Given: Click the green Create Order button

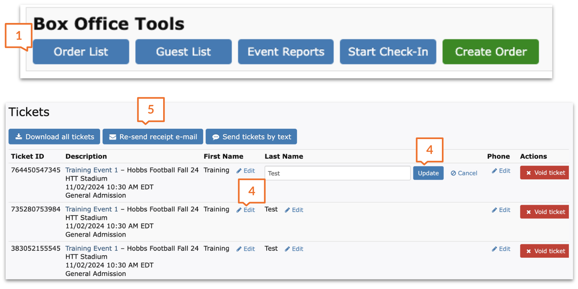Looking at the screenshot, I should [x=490, y=52].
